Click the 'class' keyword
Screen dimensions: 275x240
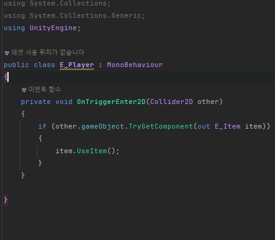[x=44, y=65]
